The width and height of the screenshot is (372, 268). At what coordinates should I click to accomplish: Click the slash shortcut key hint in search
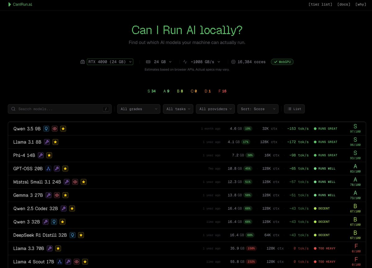pos(106,109)
